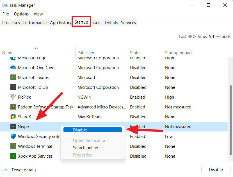Screen dimensions: 233x177
Task: Select the Skype row name
Action: (x=23, y=126)
